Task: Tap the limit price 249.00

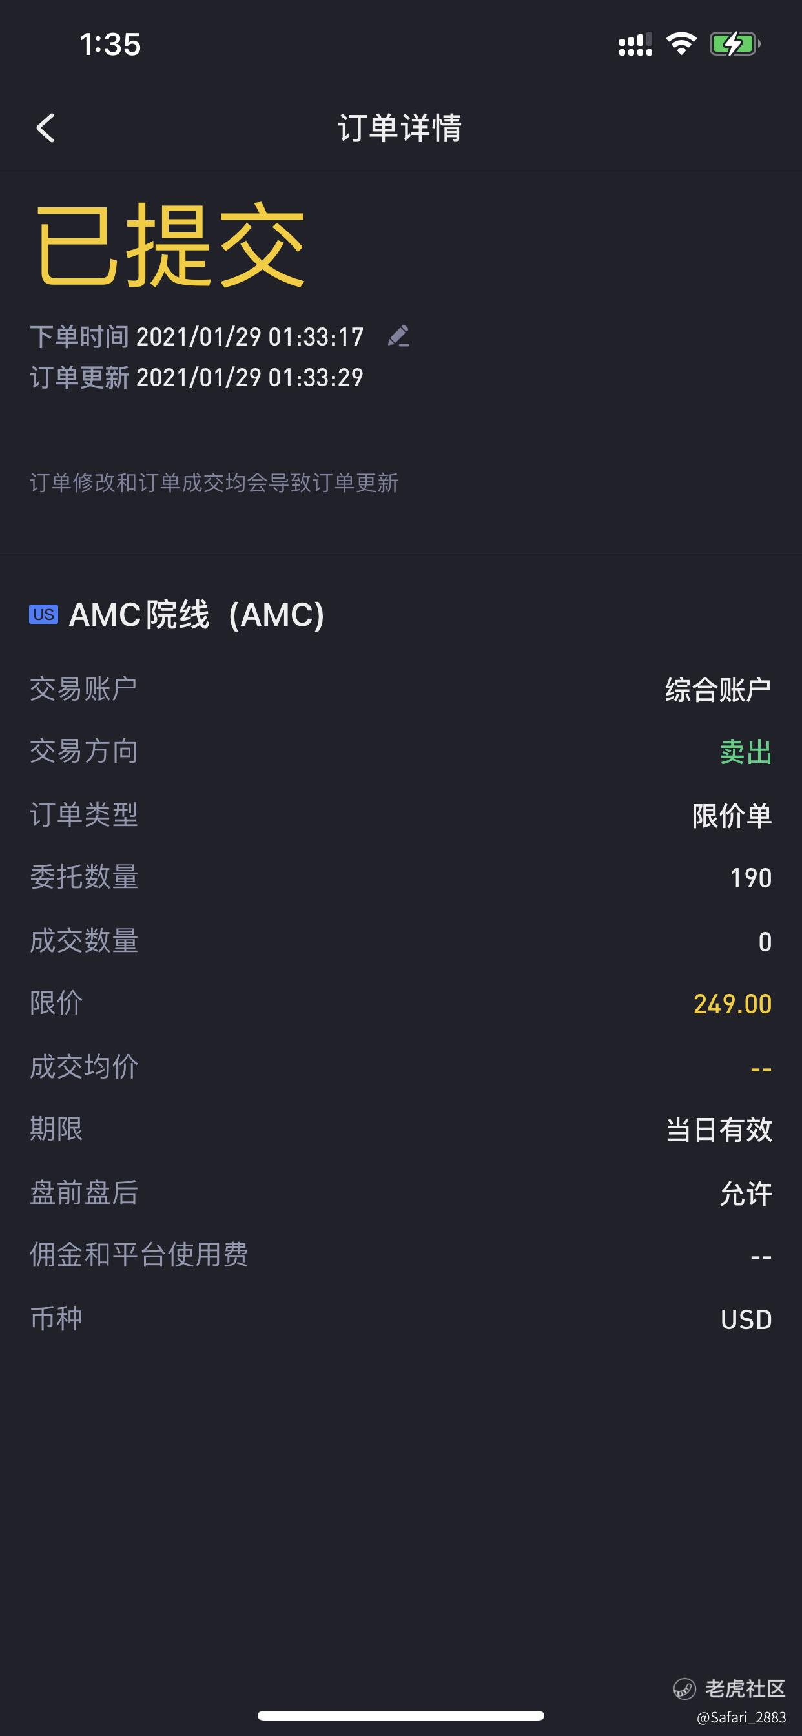Action: tap(732, 1004)
